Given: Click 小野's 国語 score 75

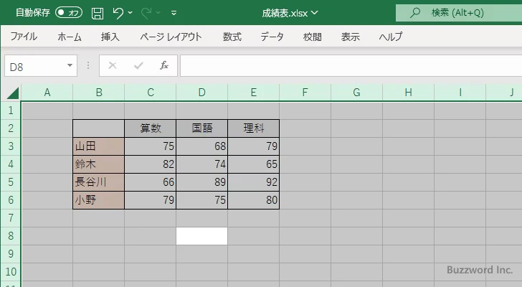Looking at the screenshot, I should tap(202, 200).
